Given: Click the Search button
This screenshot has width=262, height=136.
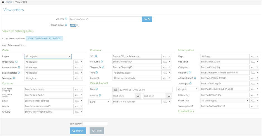Looking at the screenshot, I should pos(78,131).
